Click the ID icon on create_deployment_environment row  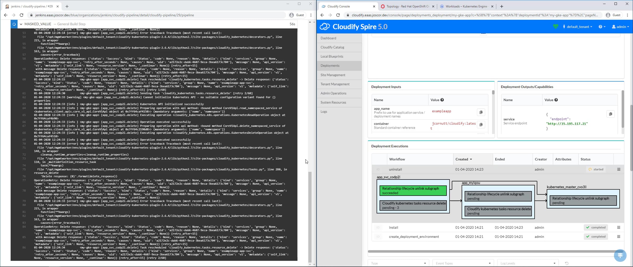click(x=378, y=237)
